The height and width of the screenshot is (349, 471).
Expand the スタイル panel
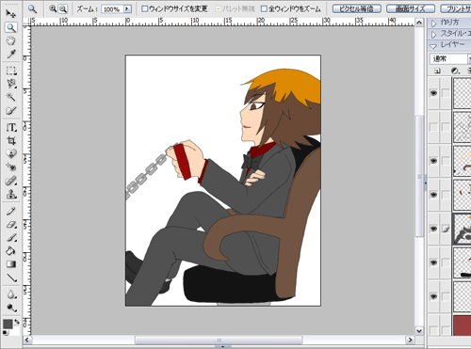coord(434,34)
